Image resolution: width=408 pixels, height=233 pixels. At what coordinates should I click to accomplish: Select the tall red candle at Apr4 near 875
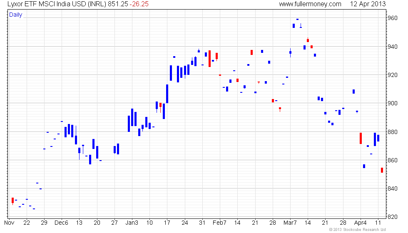[361, 138]
